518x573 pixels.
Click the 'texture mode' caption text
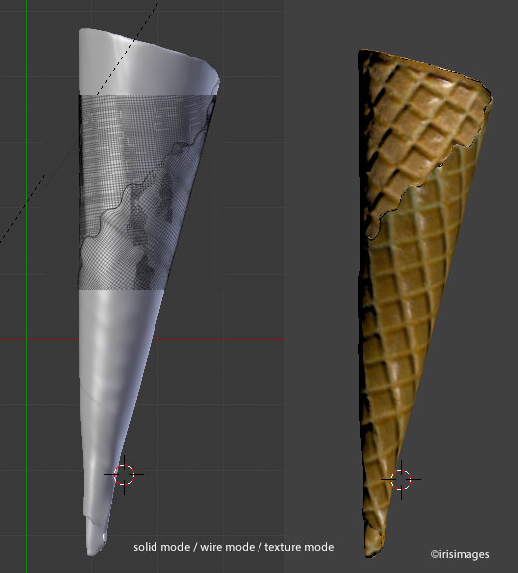[x=299, y=547]
